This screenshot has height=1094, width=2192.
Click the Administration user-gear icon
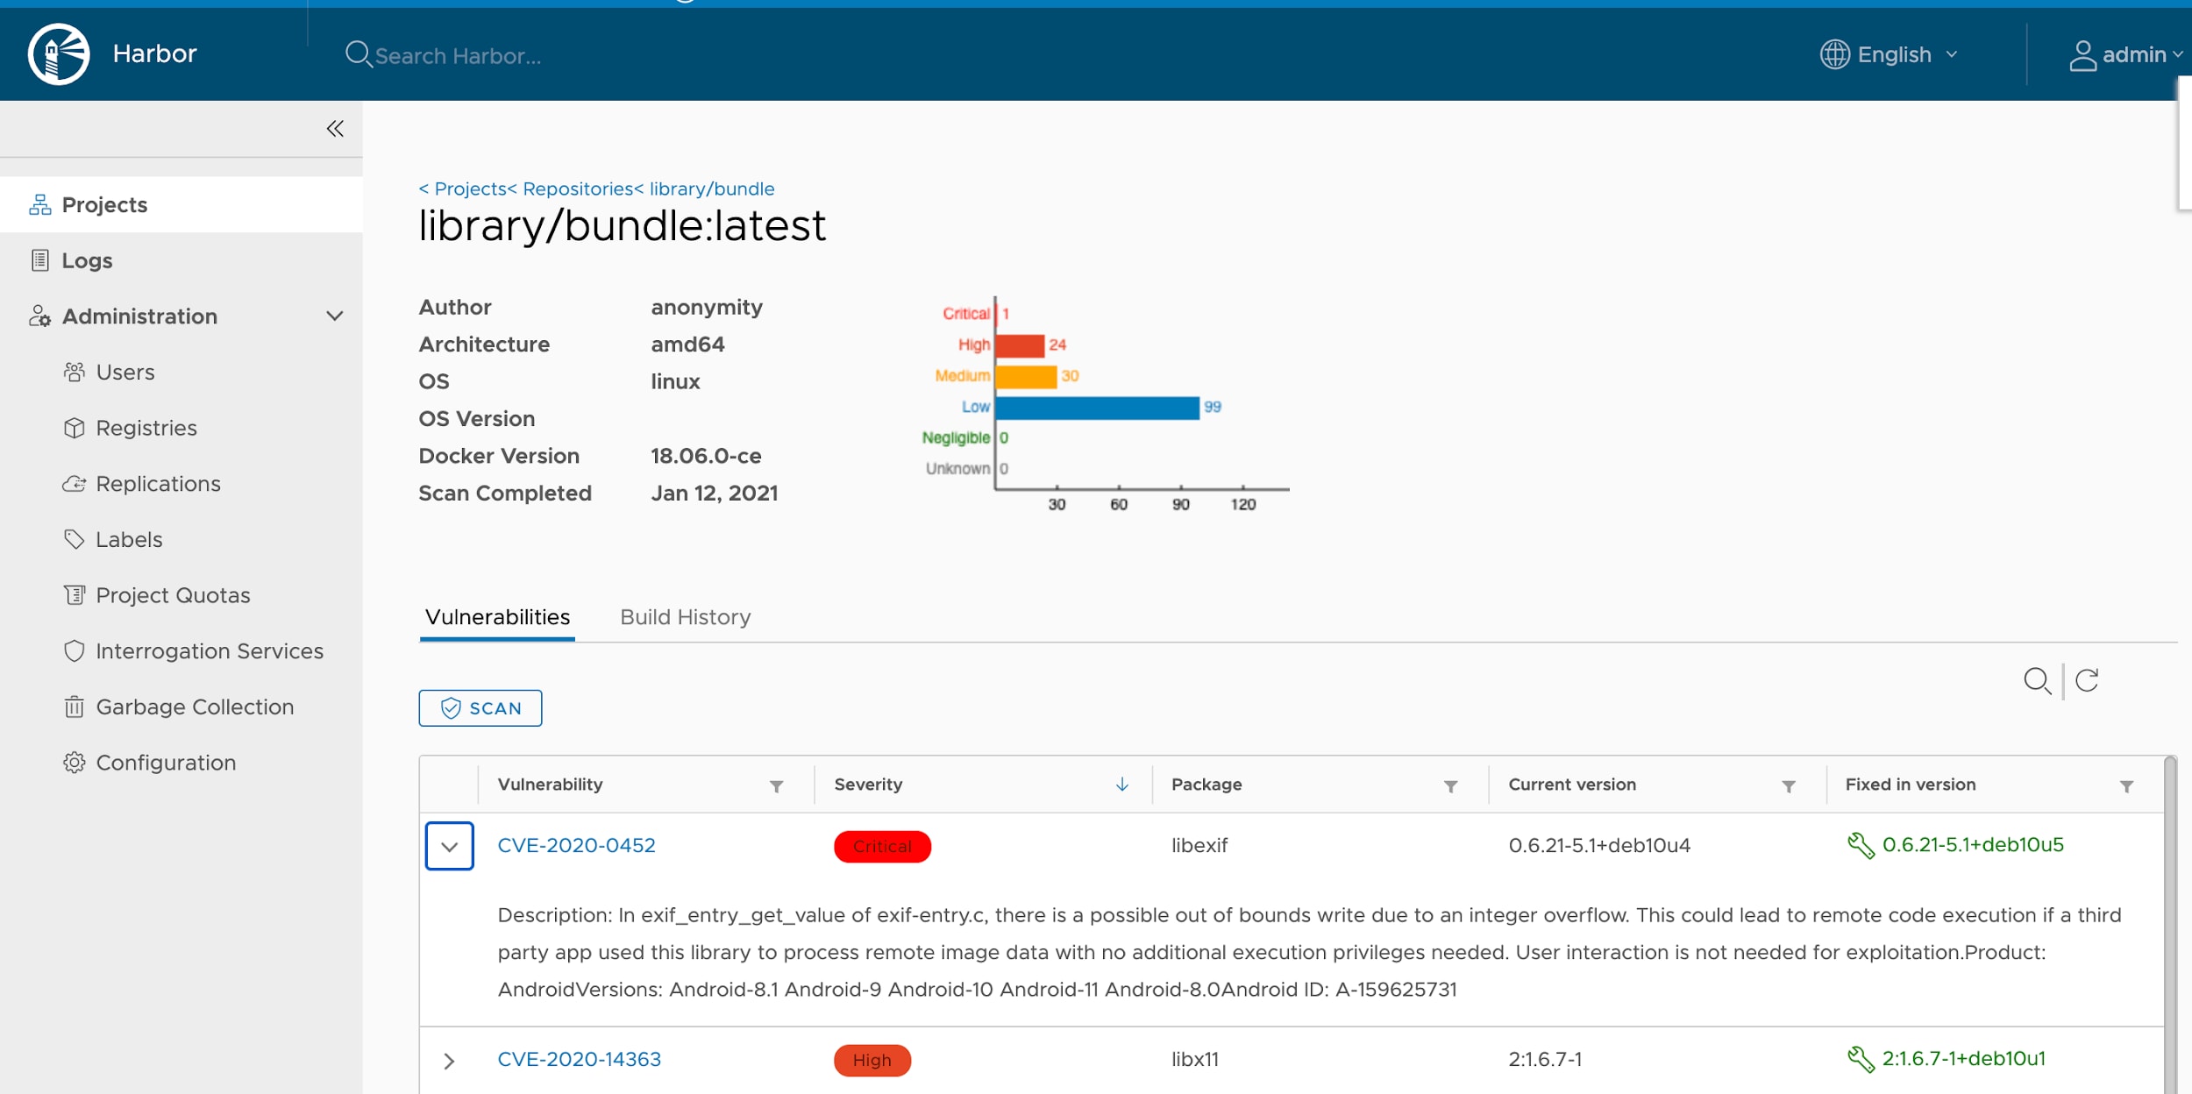click(40, 316)
